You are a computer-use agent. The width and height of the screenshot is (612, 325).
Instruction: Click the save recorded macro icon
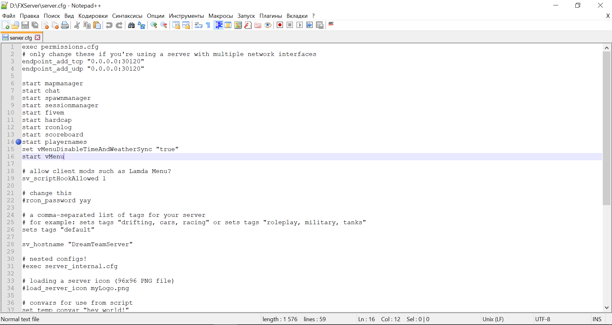click(x=320, y=25)
